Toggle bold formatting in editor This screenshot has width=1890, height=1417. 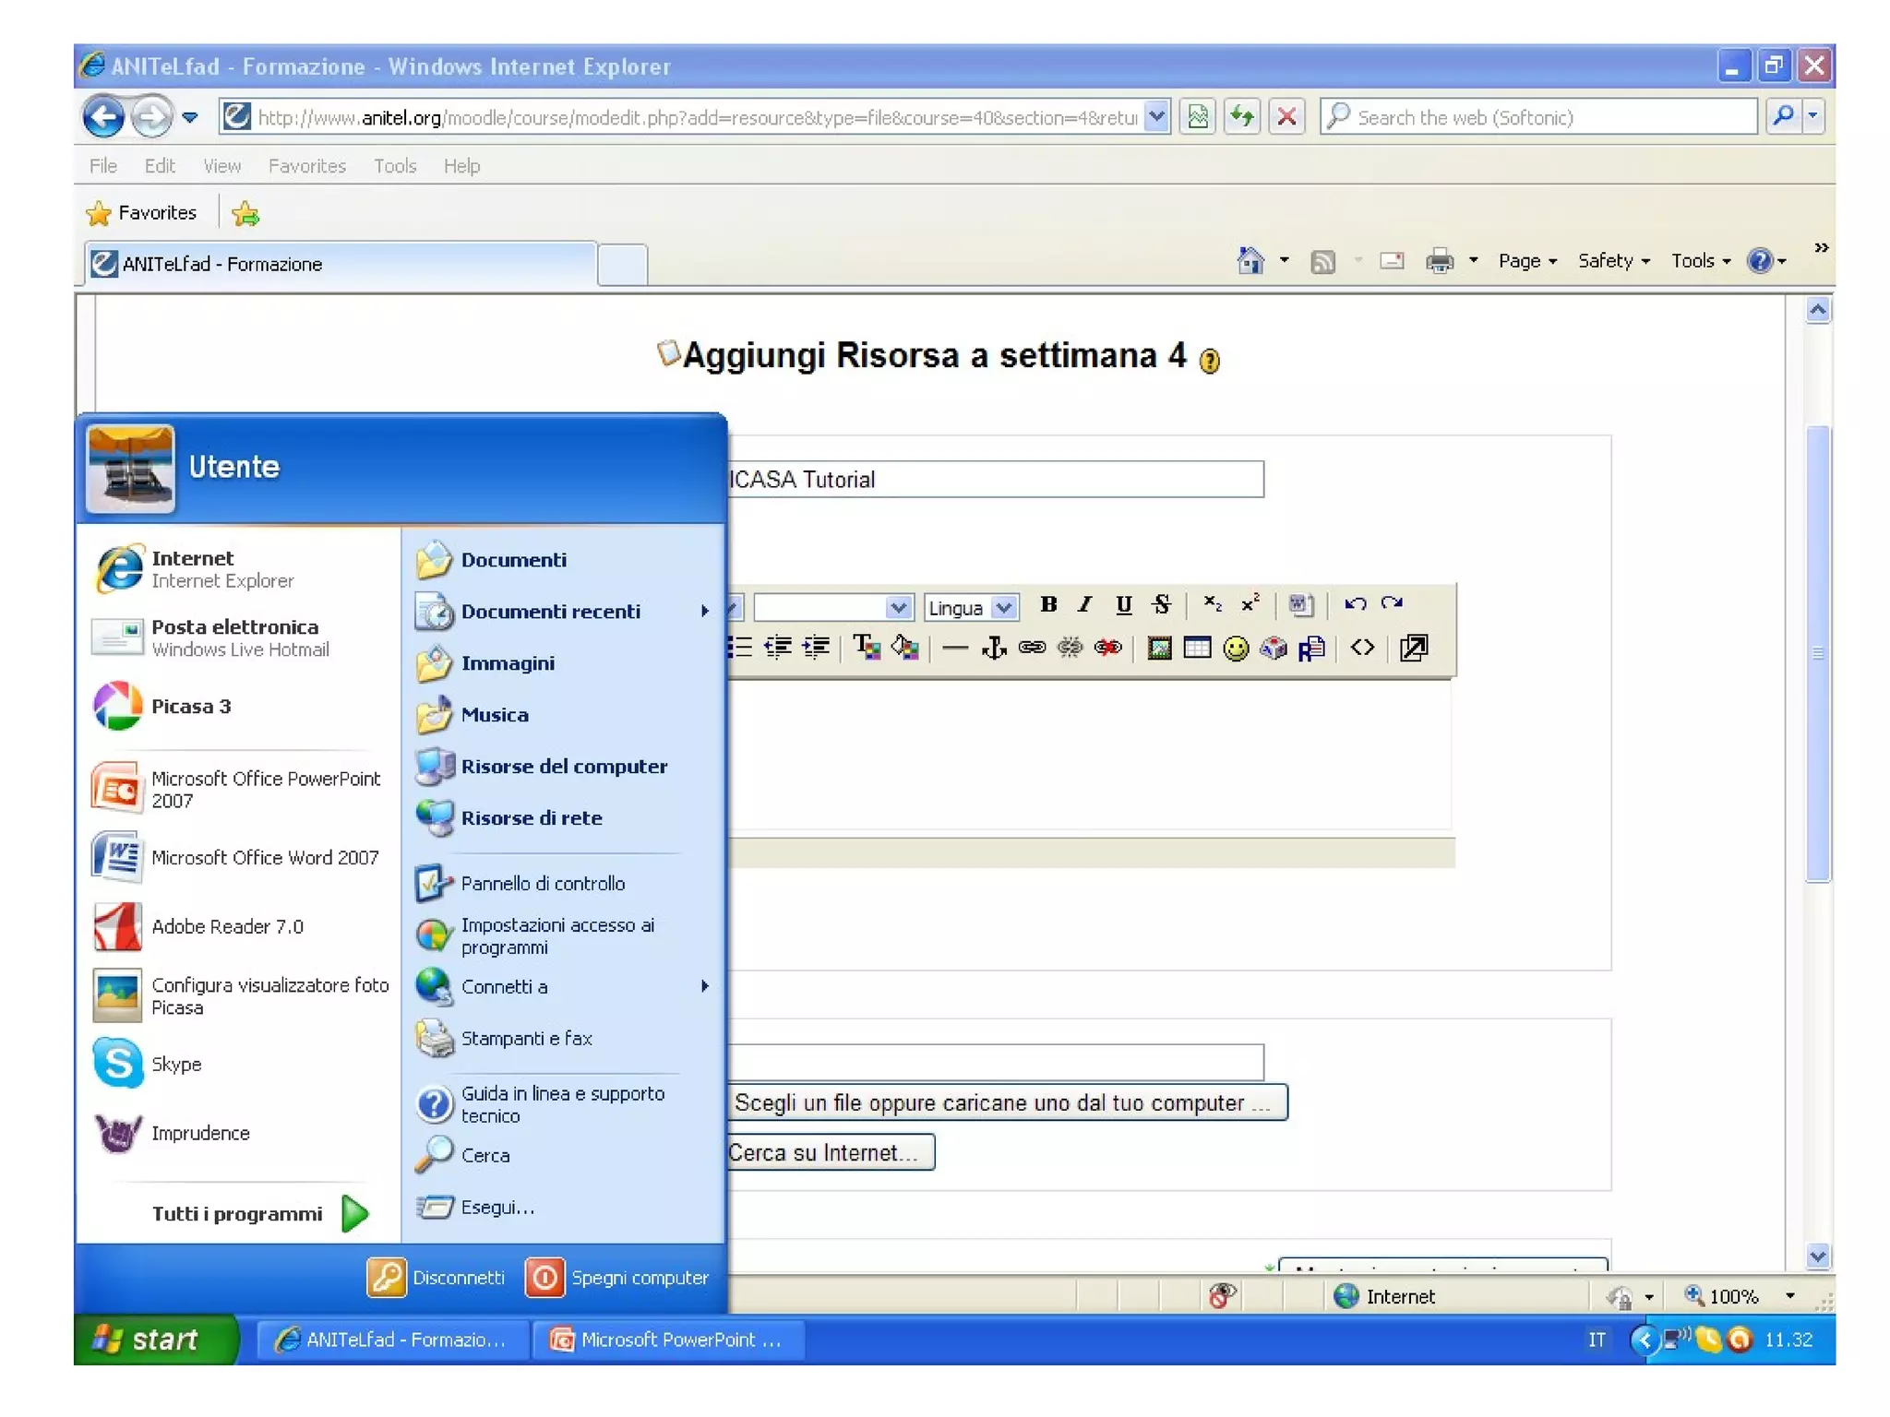click(1048, 604)
